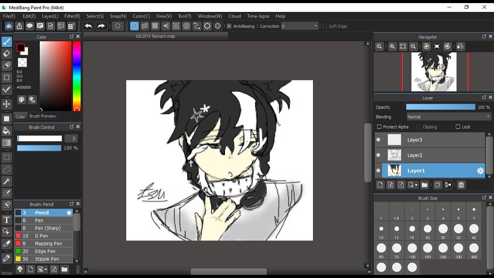Open the Time-lapse menu

coord(258,16)
